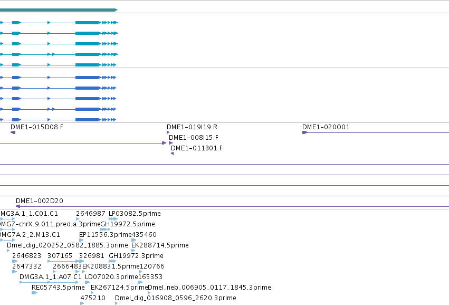Select the DME1-002D20 feature label
The width and height of the screenshot is (449, 306).
[40, 201]
